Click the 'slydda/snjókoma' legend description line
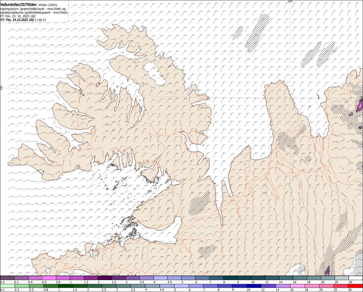 point(34,12)
